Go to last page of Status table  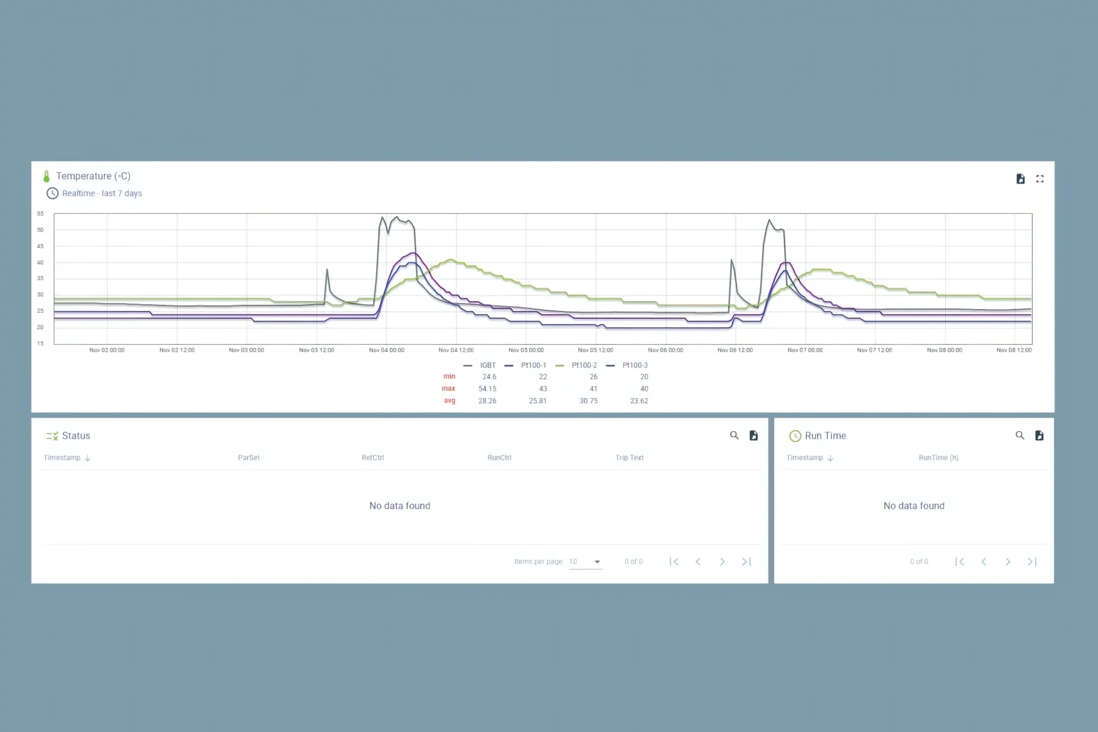coord(746,562)
